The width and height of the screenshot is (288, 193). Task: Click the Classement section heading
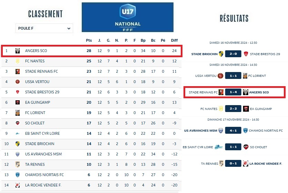(x=46, y=14)
